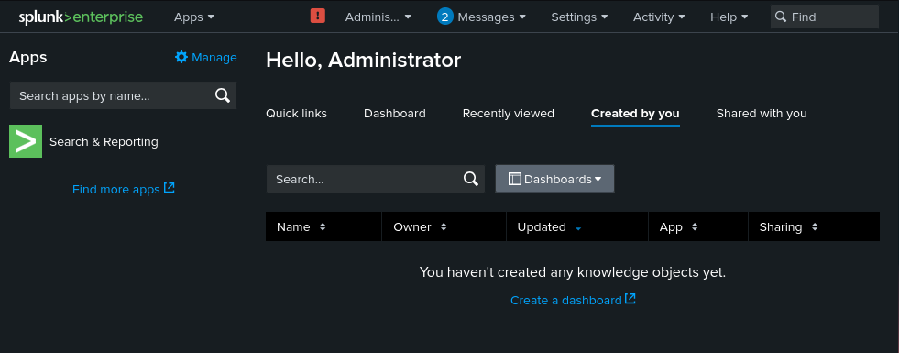
Task: Click the magnifier icon in Find box
Action: click(780, 17)
